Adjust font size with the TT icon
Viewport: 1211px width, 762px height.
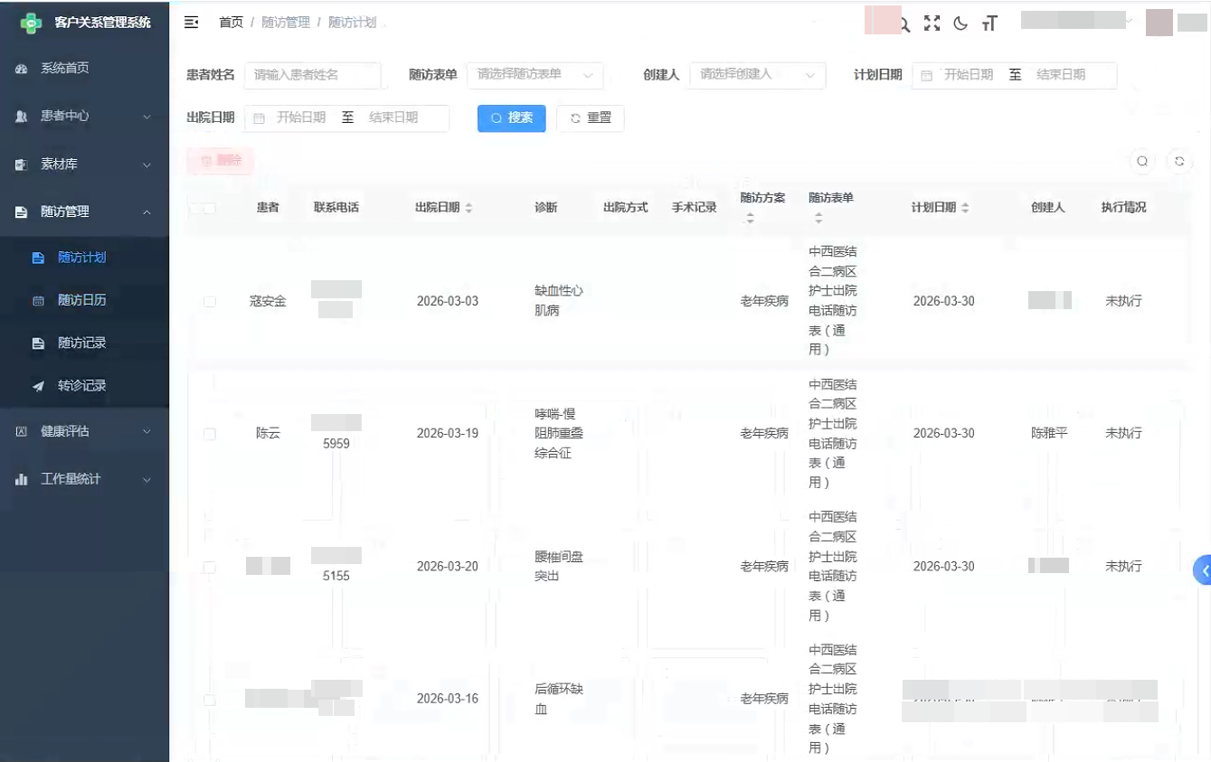[x=989, y=24]
